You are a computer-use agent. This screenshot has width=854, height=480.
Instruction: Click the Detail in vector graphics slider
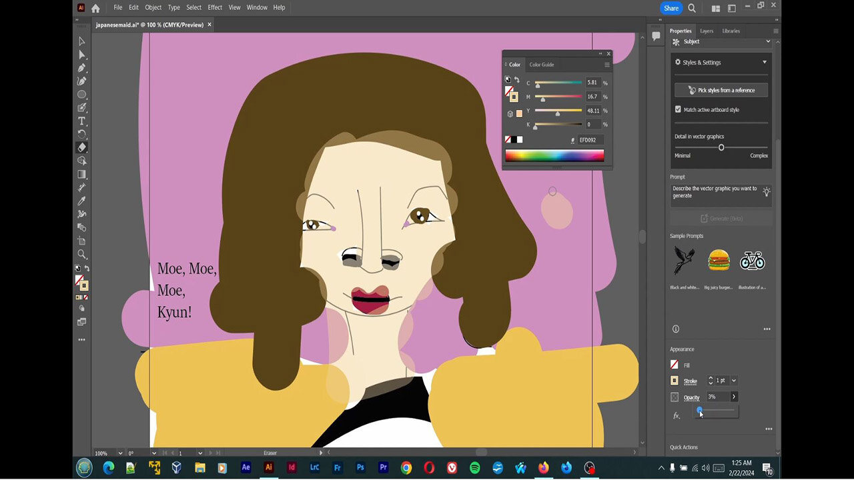click(x=721, y=147)
